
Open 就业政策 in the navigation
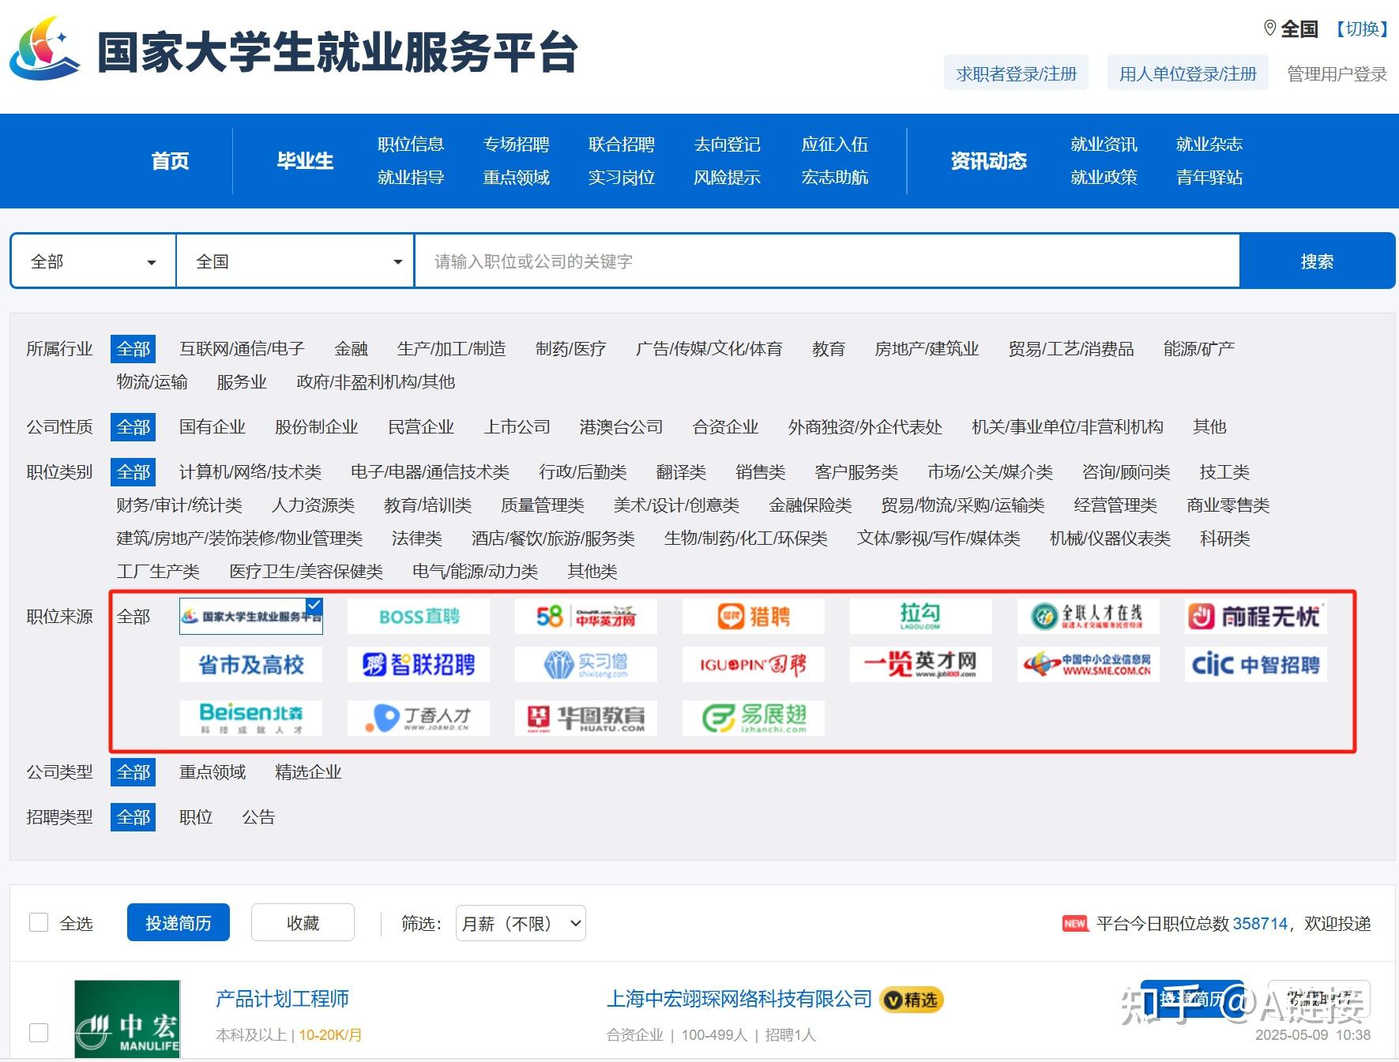1104,178
